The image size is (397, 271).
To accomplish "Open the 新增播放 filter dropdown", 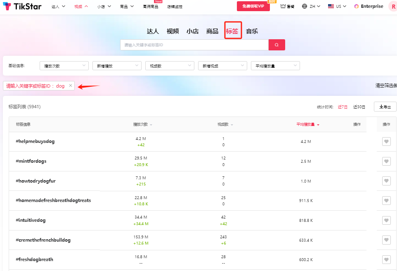I will (117, 66).
